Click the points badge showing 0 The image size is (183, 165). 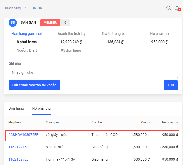pos(65,23)
